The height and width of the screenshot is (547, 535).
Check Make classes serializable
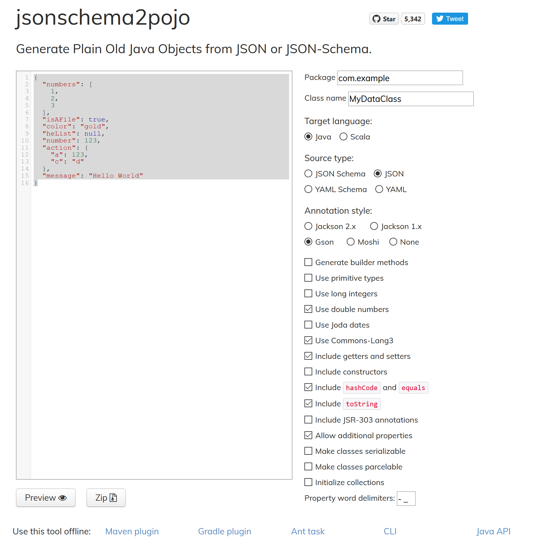tap(308, 451)
